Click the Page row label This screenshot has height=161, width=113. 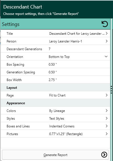[10, 95]
